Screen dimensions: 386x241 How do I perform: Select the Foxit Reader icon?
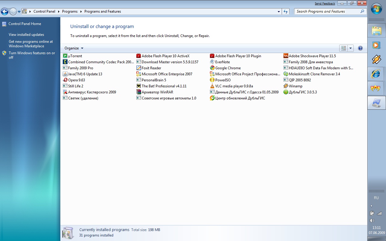(139, 68)
